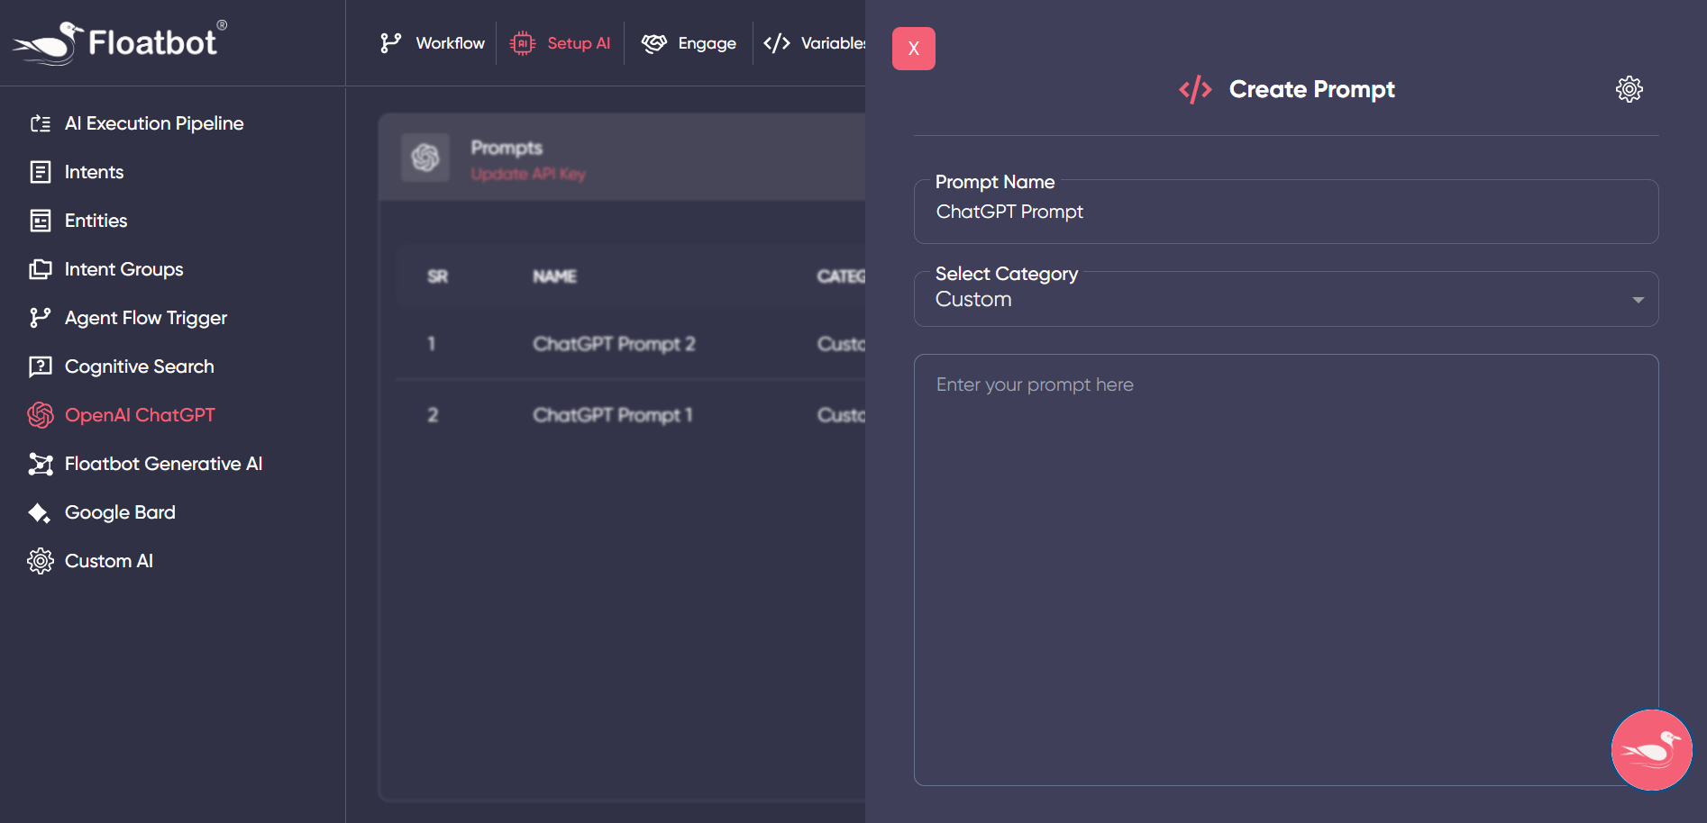The image size is (1707, 823).
Task: Close the Create Prompt panel
Action: [x=913, y=49]
